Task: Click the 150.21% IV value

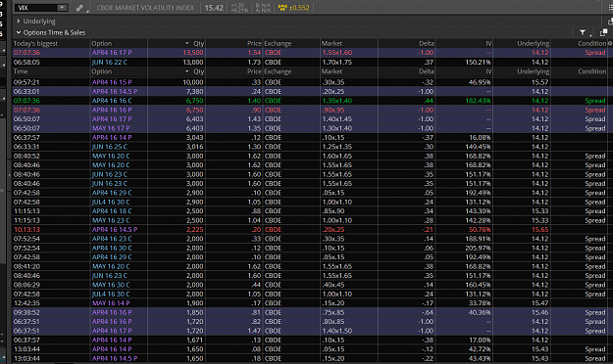Action: (478, 62)
